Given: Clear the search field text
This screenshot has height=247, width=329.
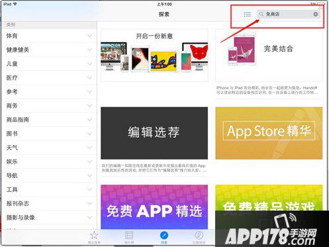Looking at the screenshot, I should [x=316, y=14].
